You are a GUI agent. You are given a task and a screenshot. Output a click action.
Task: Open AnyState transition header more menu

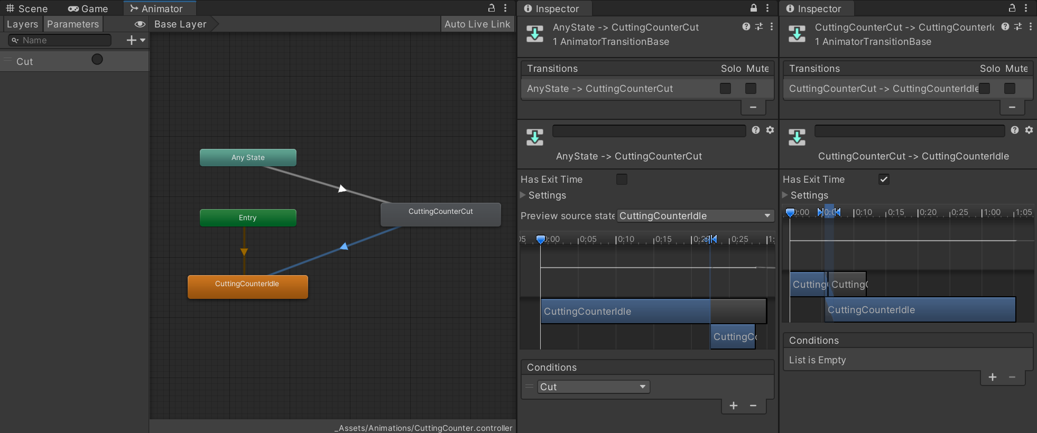point(772,26)
